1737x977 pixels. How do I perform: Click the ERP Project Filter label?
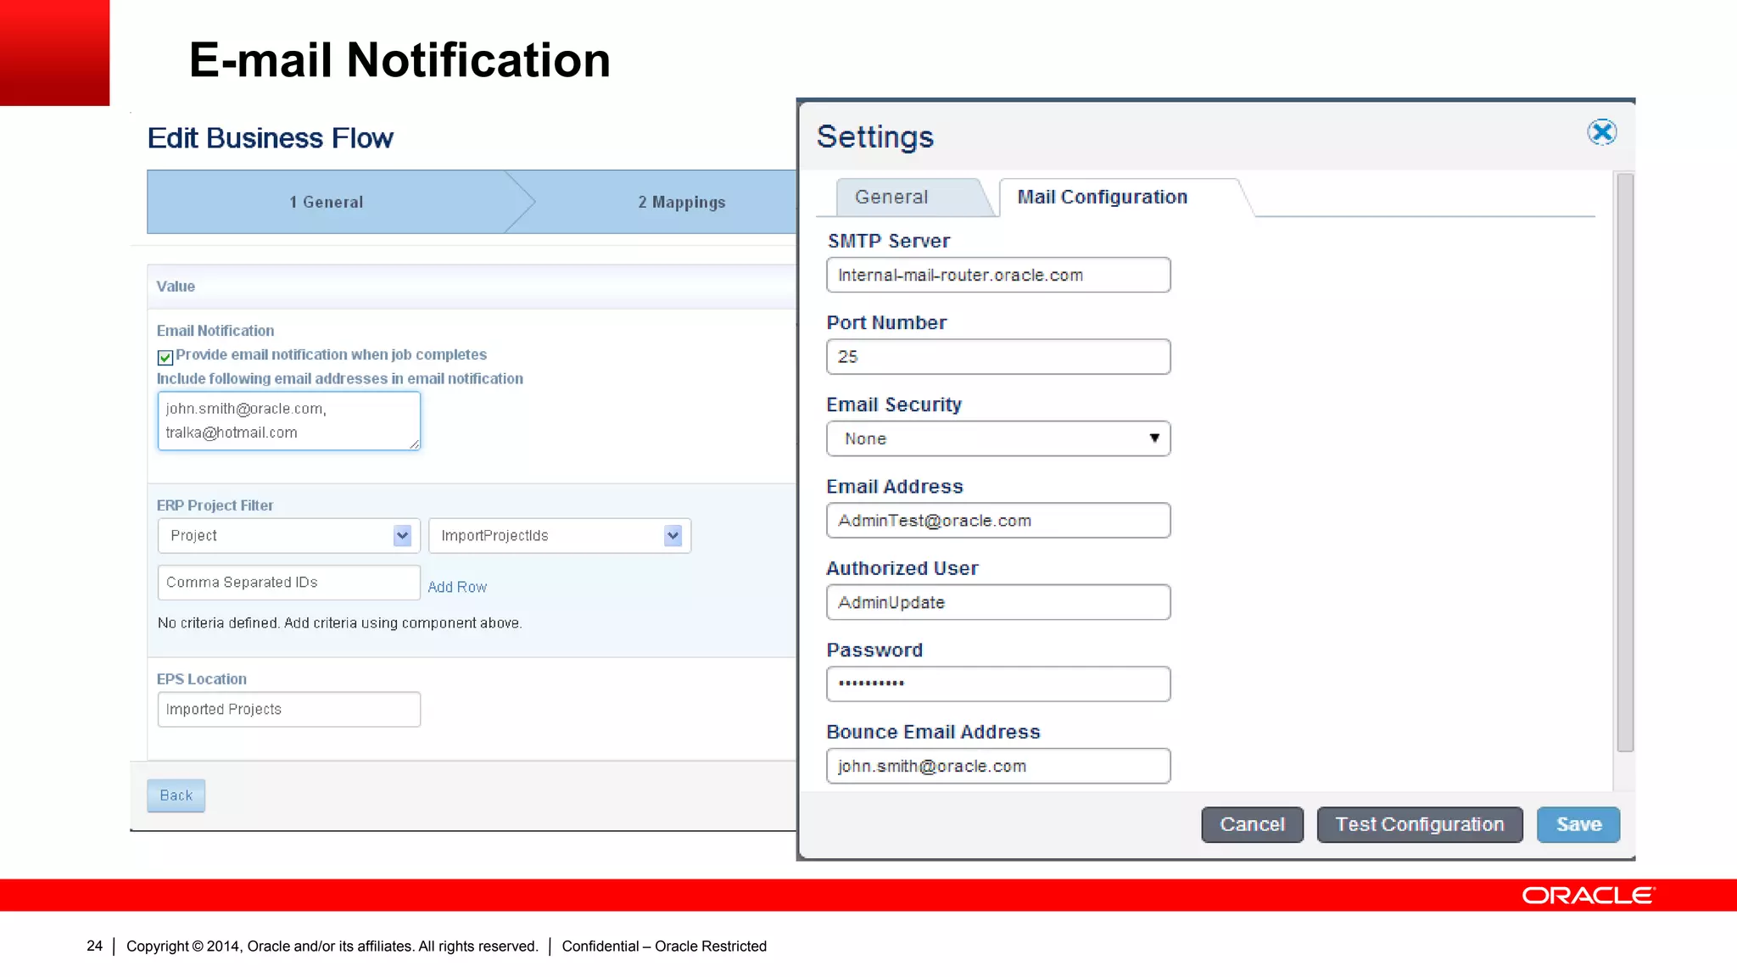tap(215, 505)
